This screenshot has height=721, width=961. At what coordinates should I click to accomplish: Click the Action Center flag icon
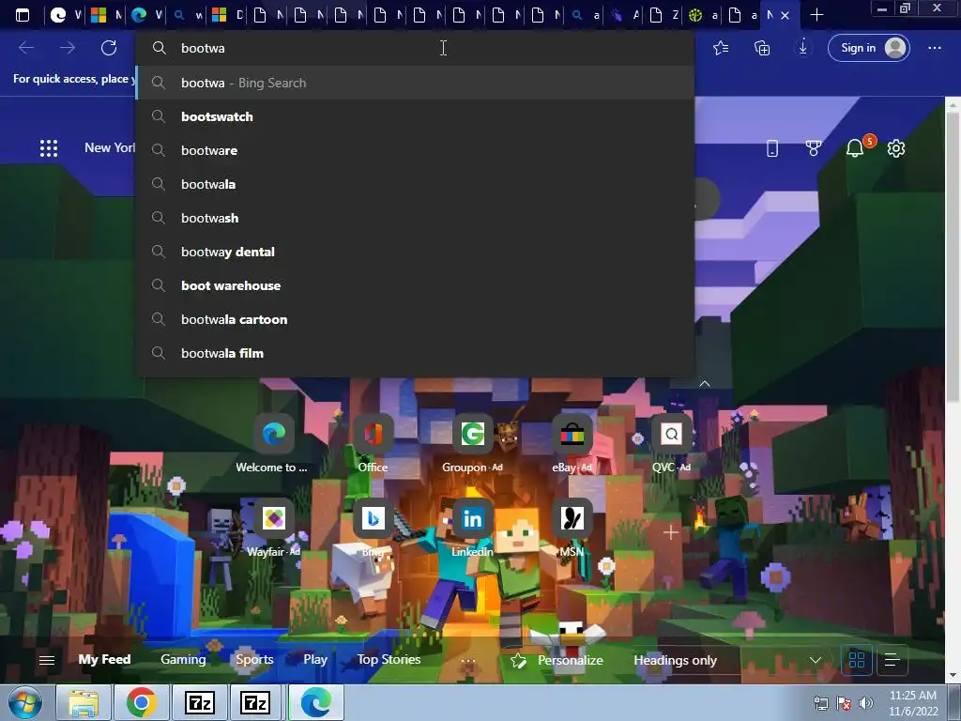(x=844, y=703)
